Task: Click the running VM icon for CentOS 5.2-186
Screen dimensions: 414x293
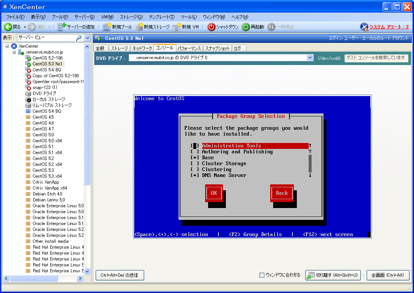Action: [28, 58]
